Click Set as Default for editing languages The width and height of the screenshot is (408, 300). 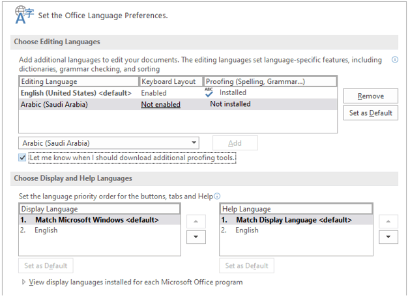371,113
